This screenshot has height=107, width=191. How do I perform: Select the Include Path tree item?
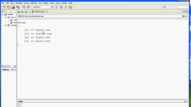pos(13,25)
